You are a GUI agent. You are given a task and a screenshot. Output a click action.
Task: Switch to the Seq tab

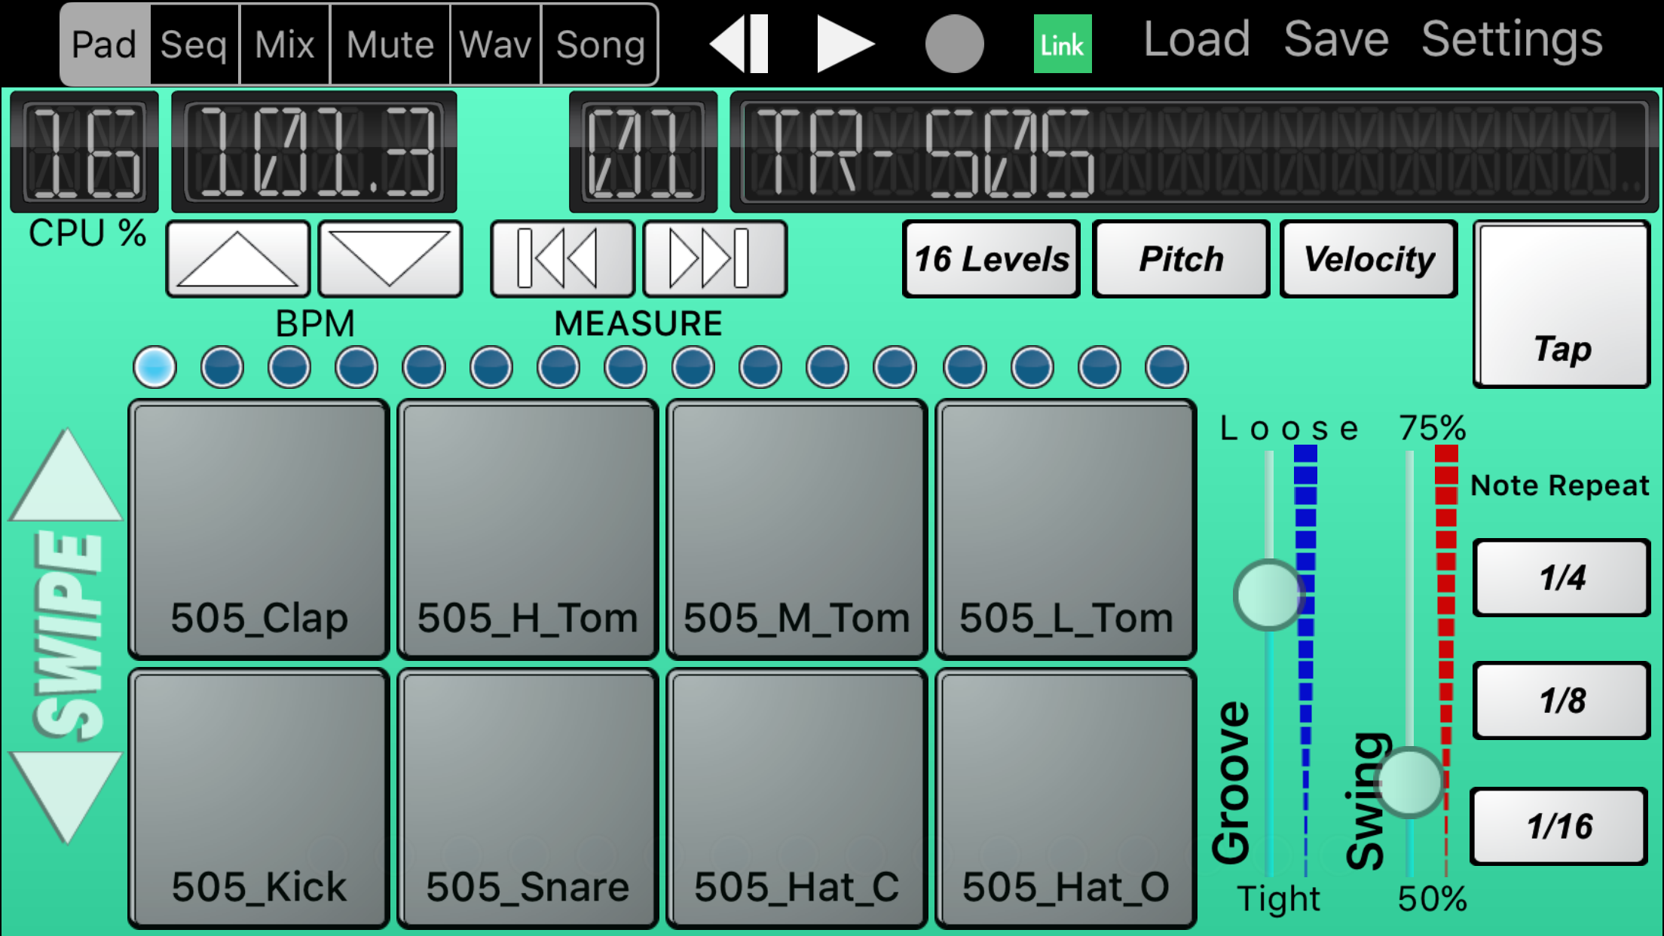pyautogui.click(x=194, y=44)
